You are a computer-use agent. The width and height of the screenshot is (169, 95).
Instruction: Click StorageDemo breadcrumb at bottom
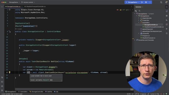tap(11, 92)
